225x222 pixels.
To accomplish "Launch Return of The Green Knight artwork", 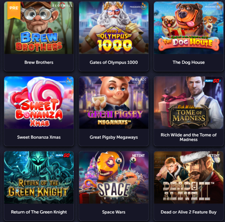I will click(39, 177).
